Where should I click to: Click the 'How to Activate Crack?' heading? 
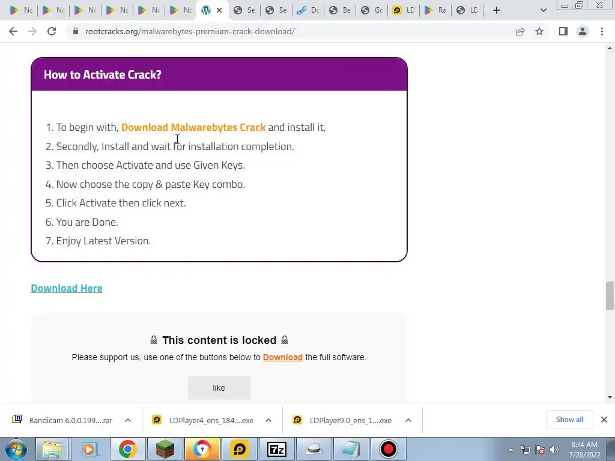pos(102,74)
